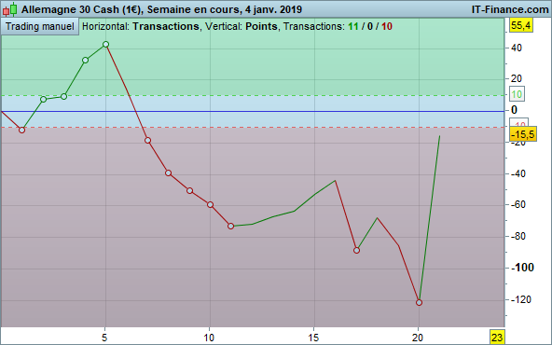Click the data point at transaction 11
The image size is (552, 345).
coord(231,226)
